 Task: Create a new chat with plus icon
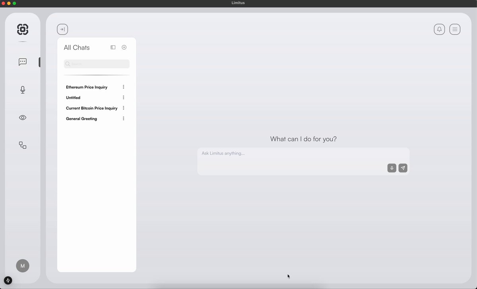click(124, 47)
